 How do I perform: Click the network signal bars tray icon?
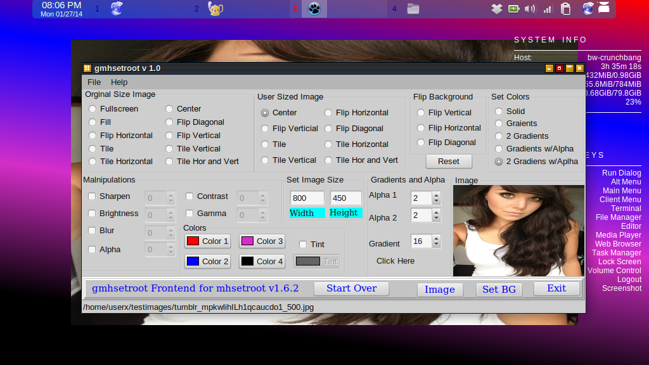[x=546, y=8]
